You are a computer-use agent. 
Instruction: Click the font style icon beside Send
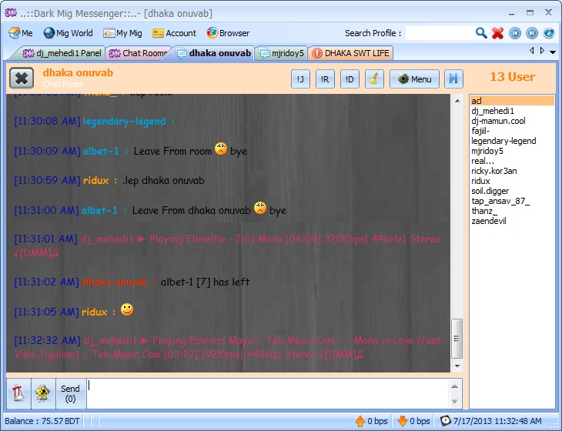[x=18, y=393]
